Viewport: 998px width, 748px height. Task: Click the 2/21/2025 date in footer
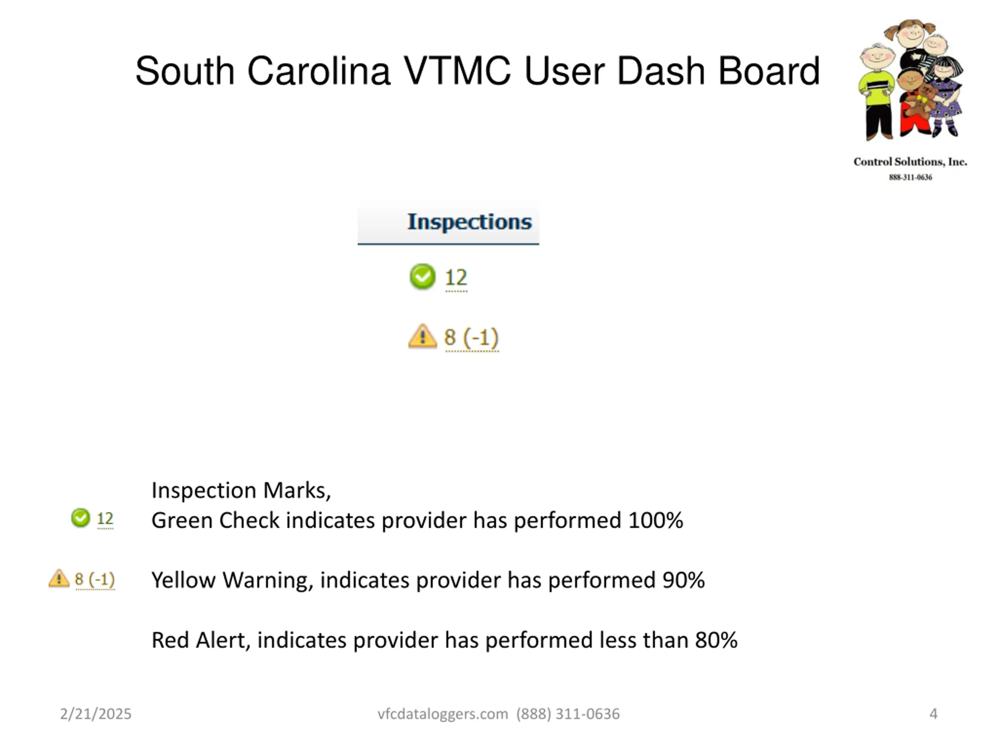click(x=96, y=714)
